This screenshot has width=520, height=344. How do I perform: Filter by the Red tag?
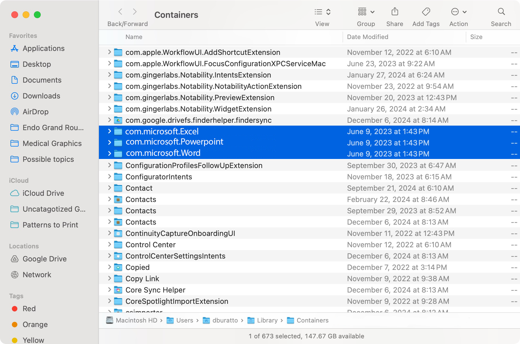(x=29, y=309)
